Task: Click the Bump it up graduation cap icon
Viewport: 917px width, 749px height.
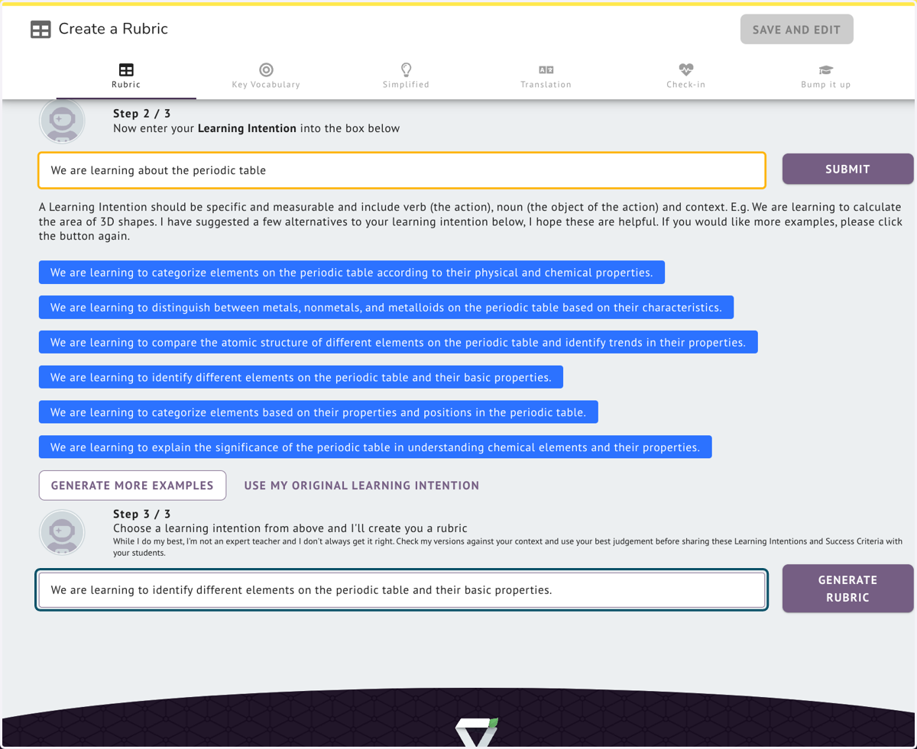Action: click(x=825, y=69)
